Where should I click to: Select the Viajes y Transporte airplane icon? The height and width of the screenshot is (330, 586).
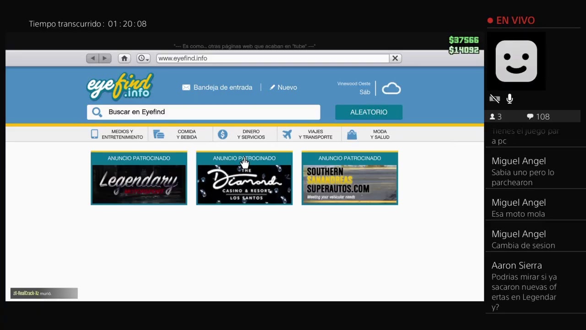click(287, 134)
